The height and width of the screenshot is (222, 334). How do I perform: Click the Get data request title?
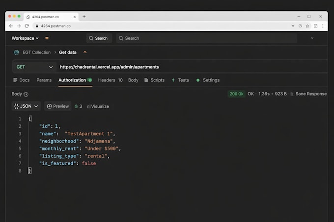68,52
